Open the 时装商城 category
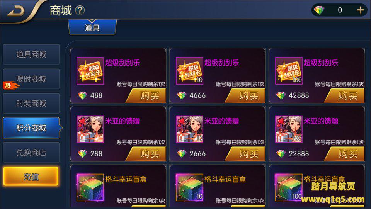The image size is (371, 209). [x=31, y=103]
